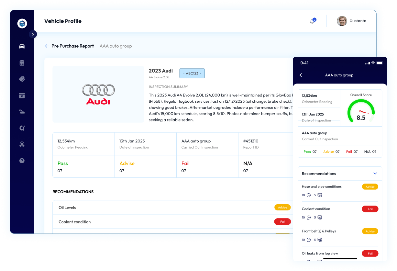Select the Vehicles car icon in the sidebar
Screen dimensions: 397x271
point(22,46)
